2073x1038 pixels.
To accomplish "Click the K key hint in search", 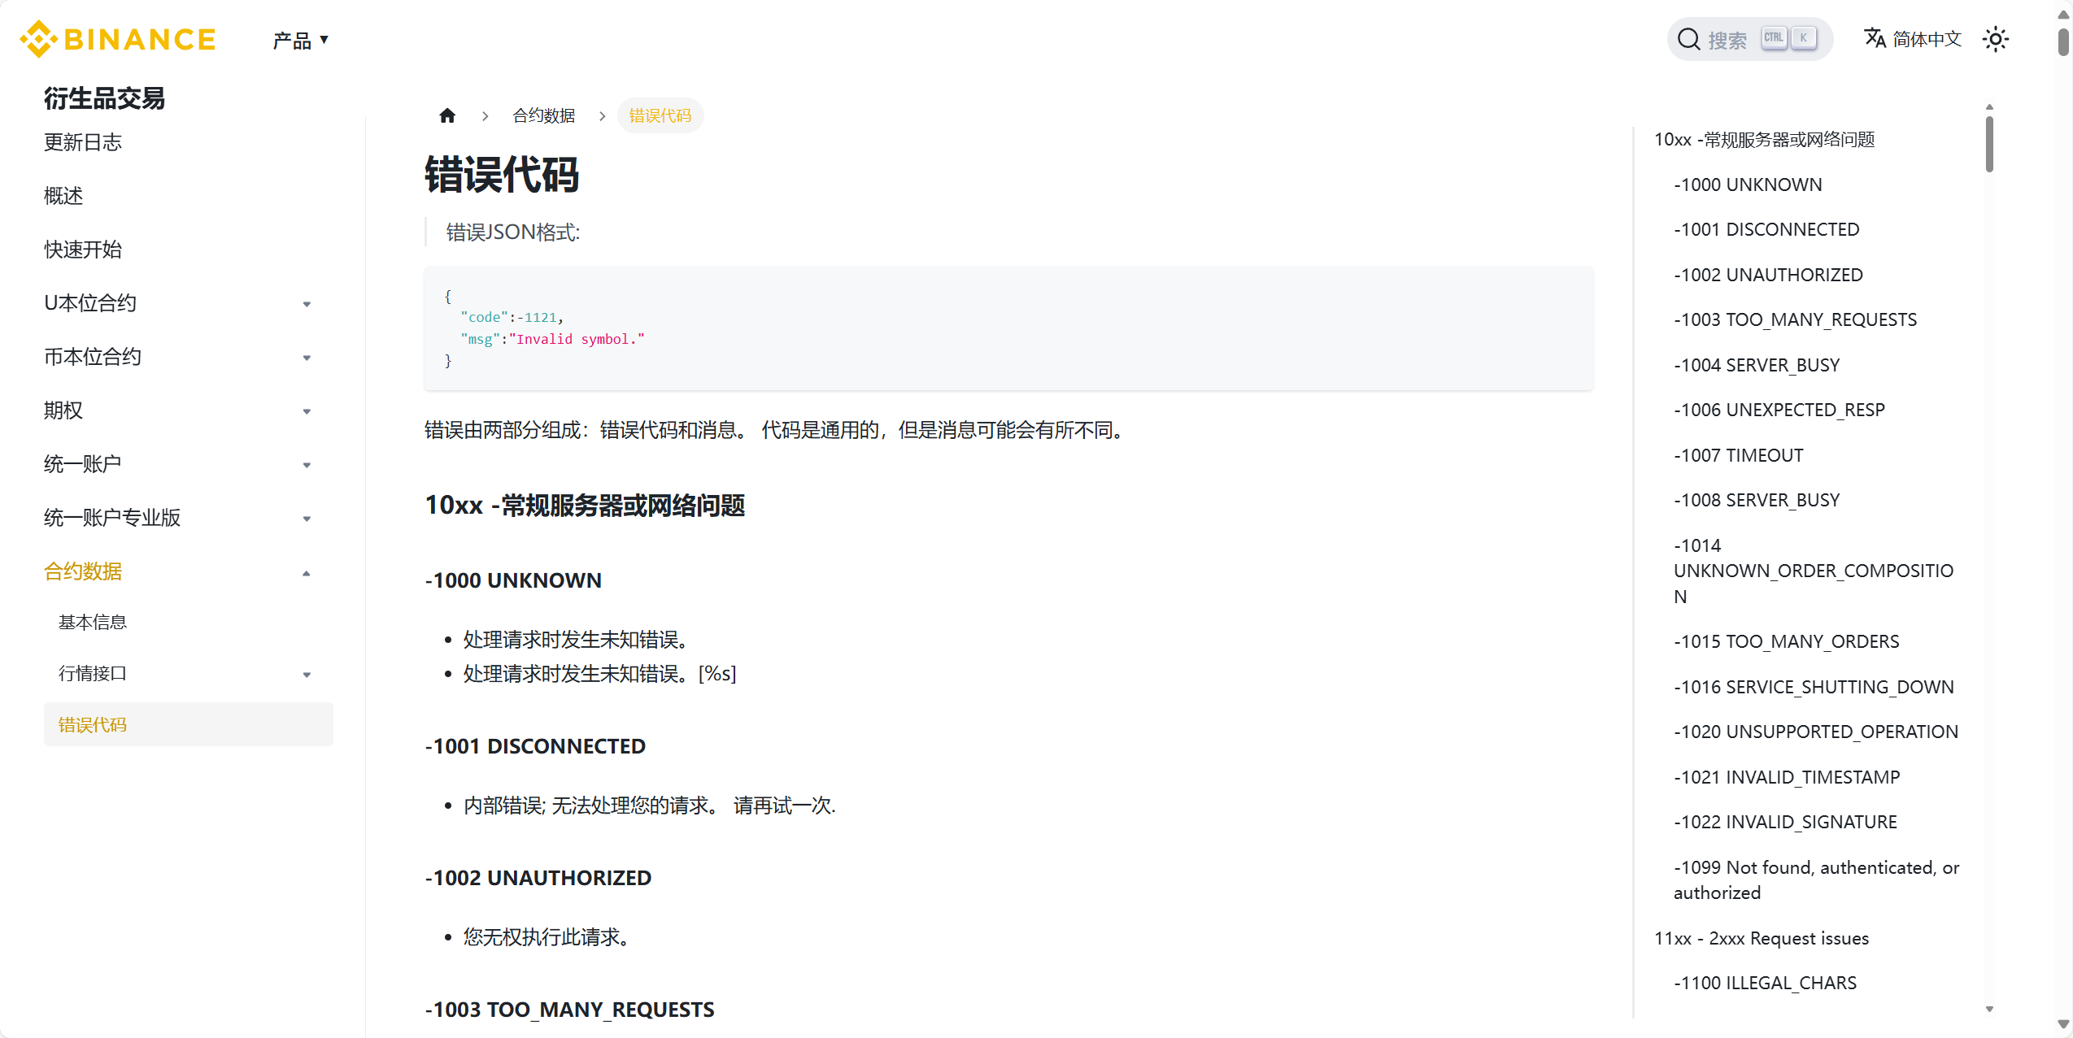I will (1804, 37).
